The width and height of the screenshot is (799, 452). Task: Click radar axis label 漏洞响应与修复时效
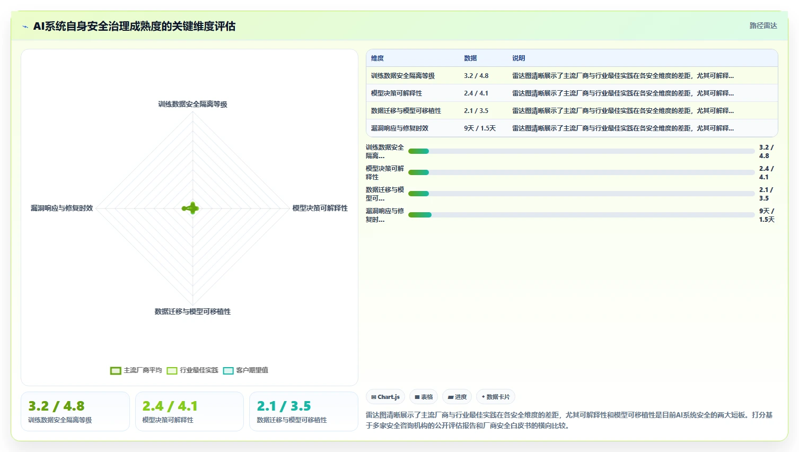pyautogui.click(x=62, y=208)
